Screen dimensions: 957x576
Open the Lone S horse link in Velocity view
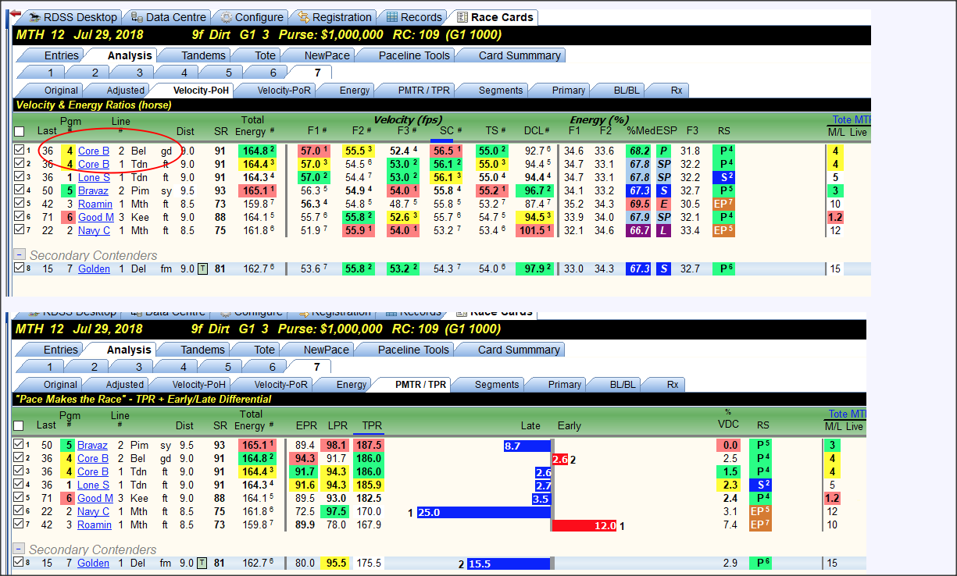[x=94, y=177]
